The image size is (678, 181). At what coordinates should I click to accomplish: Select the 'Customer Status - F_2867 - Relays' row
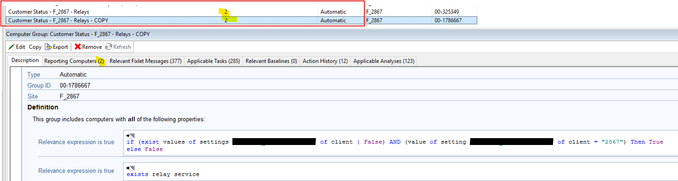click(x=242, y=12)
